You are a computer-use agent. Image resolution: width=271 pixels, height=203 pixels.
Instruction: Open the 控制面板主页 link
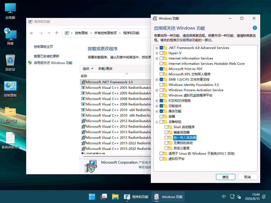[43, 47]
